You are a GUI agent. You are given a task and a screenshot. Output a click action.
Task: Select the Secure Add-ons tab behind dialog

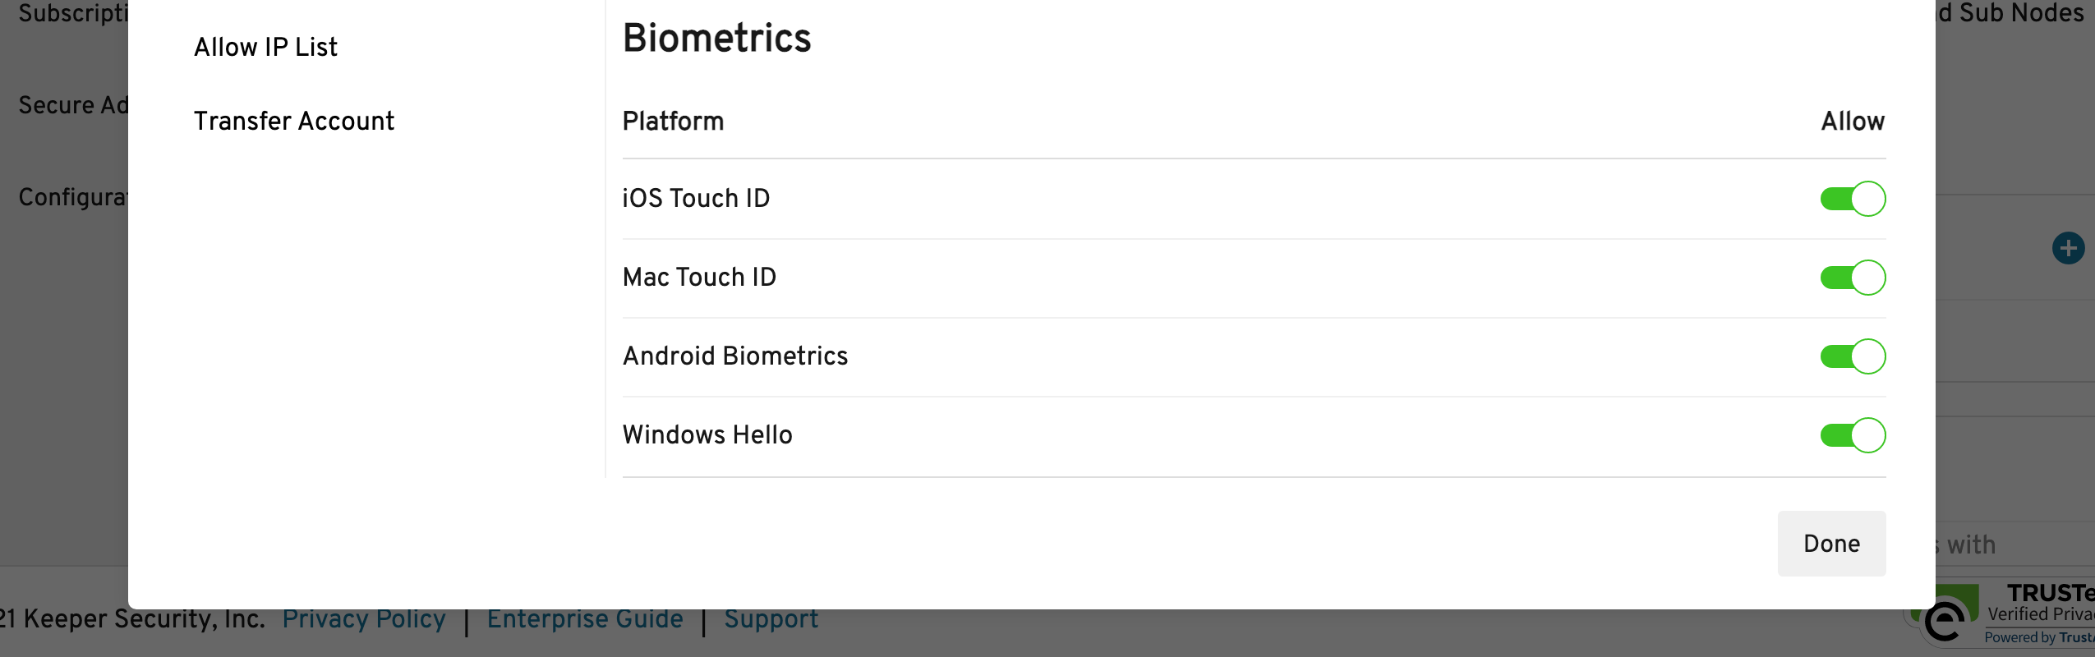72,105
